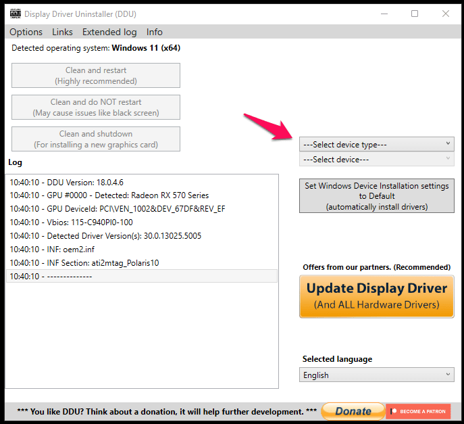464x424 pixels.
Task: Select the DDU Version: 18.0.4.6 log line
Action: coord(142,182)
